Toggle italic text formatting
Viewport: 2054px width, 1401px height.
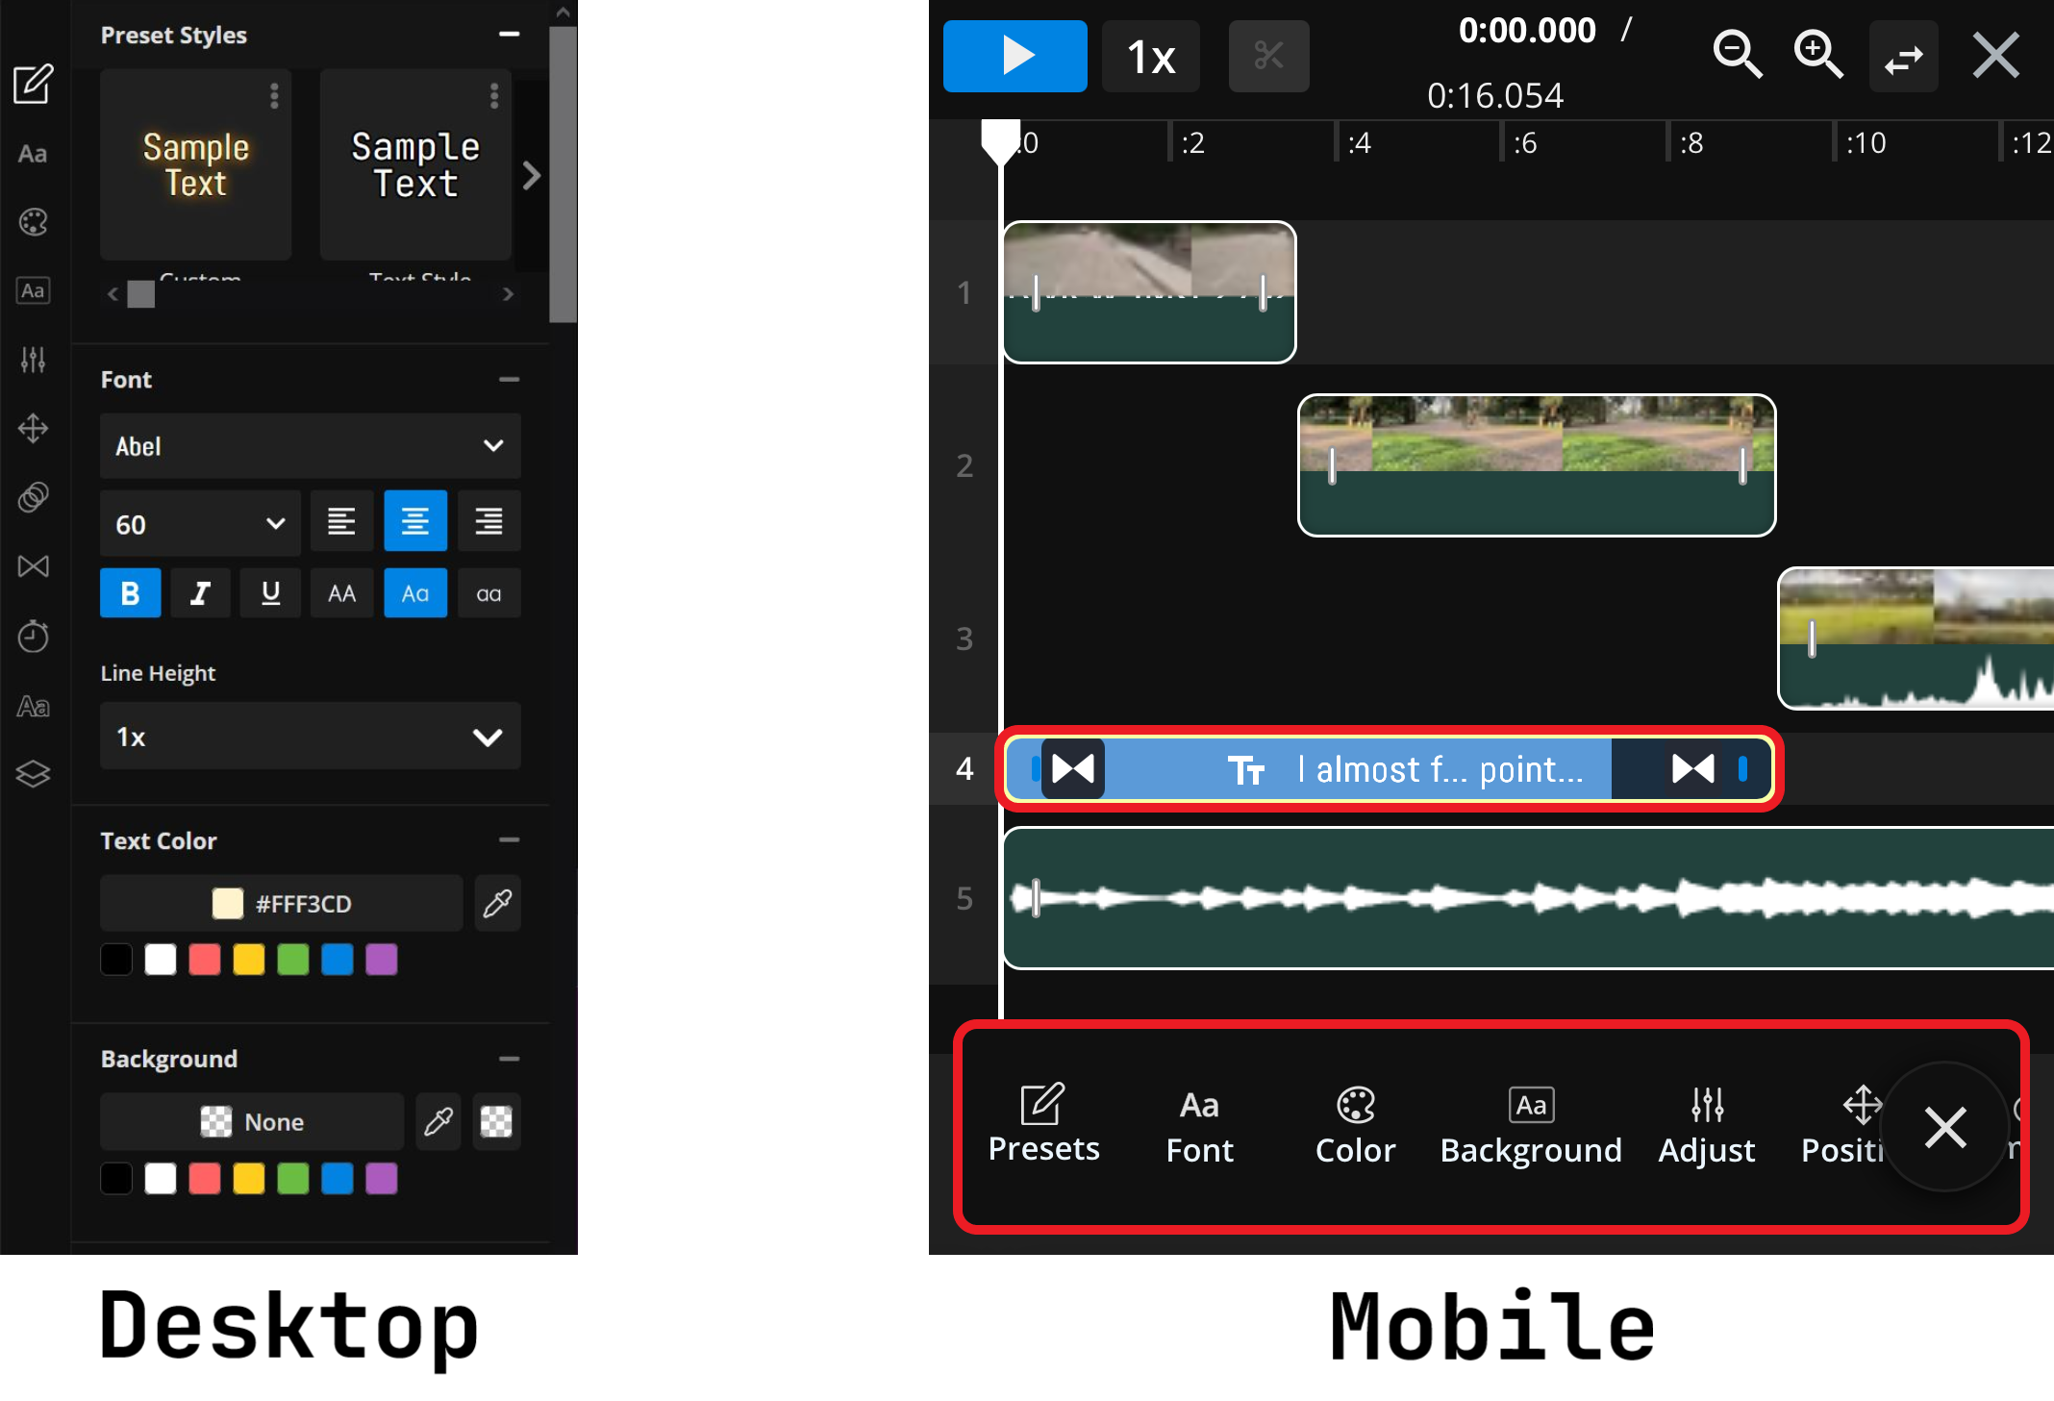pos(200,593)
